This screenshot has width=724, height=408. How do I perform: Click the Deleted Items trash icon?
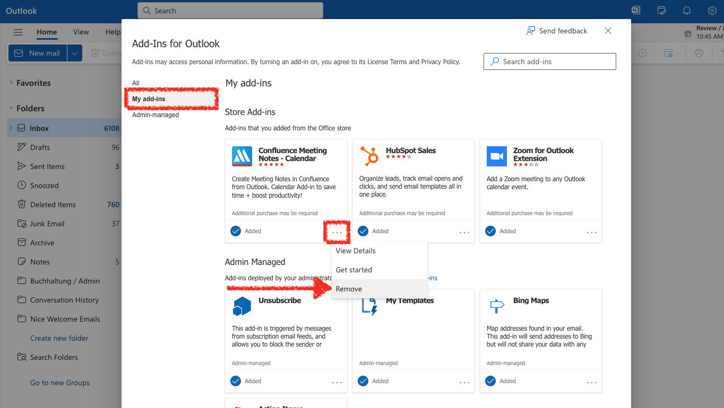(x=21, y=205)
